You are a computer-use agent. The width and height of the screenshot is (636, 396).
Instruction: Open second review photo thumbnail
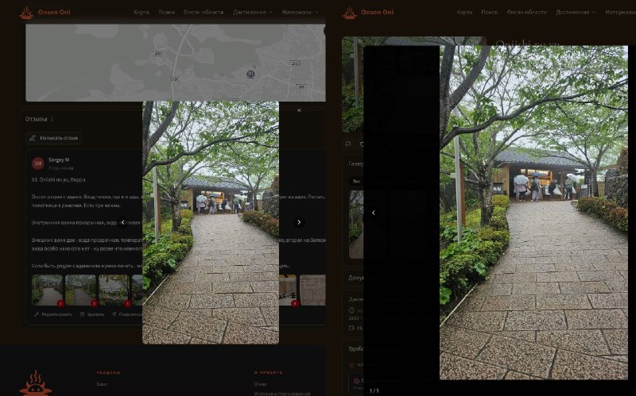pos(81,290)
